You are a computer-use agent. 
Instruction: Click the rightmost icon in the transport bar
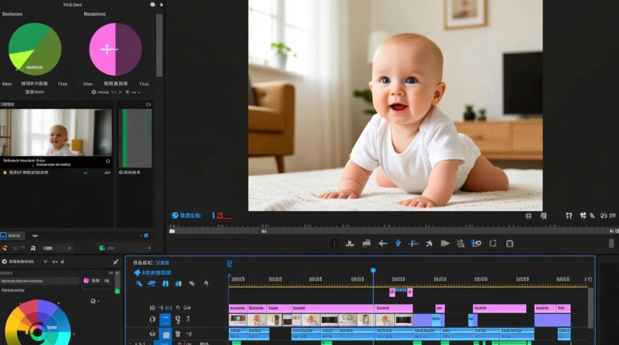pyautogui.click(x=509, y=243)
